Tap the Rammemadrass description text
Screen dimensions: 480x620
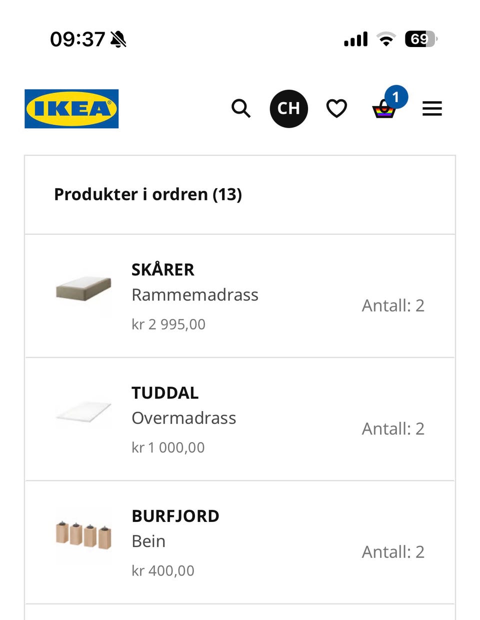point(195,294)
